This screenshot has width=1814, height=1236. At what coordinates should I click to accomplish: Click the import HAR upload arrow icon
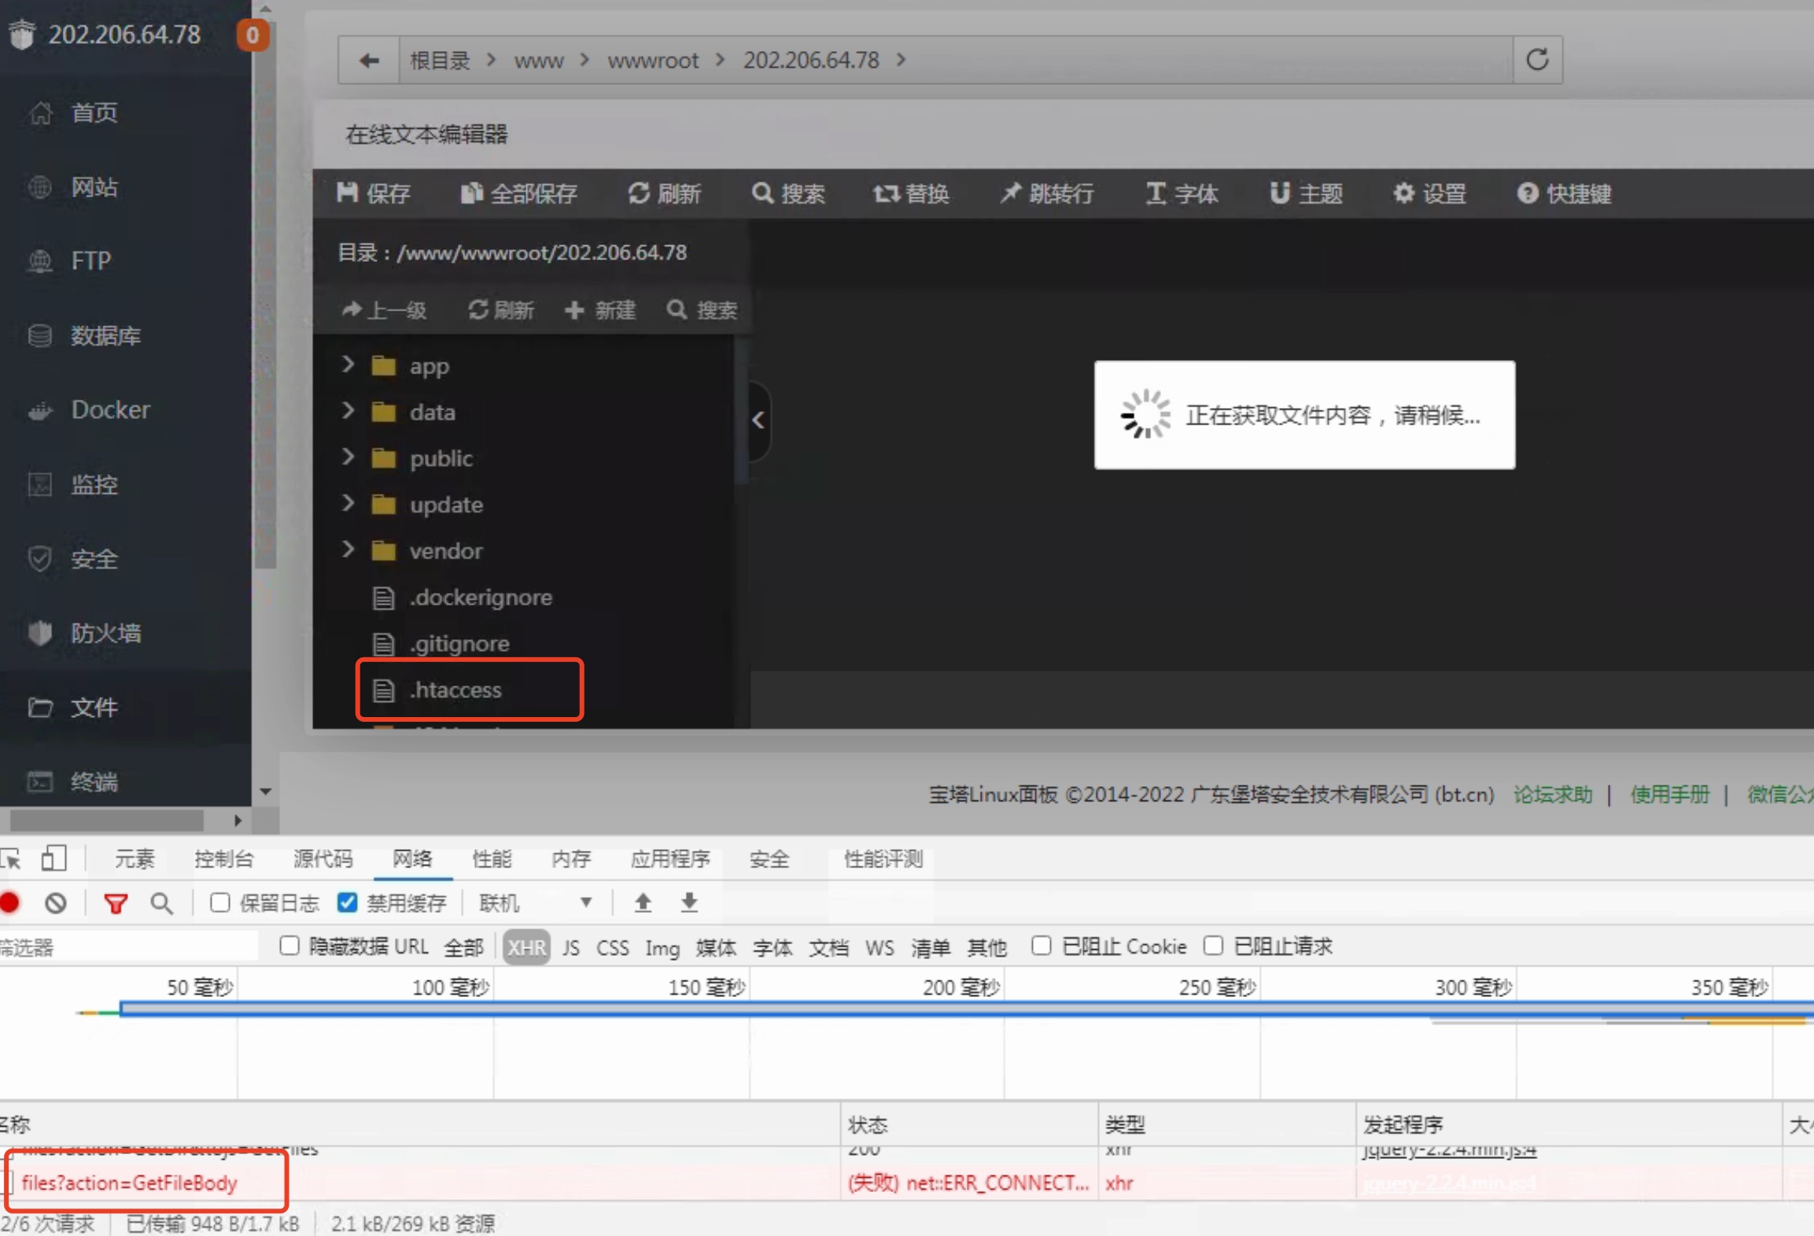coord(643,903)
